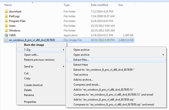Select the PerfLogs folder name

[14, 16]
